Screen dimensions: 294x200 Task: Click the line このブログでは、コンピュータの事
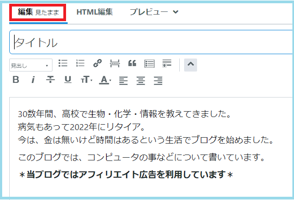(x=142, y=157)
